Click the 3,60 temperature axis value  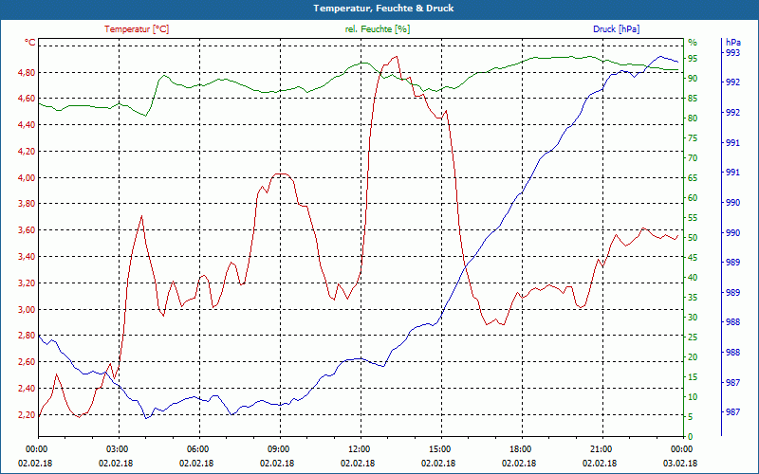[x=27, y=230]
